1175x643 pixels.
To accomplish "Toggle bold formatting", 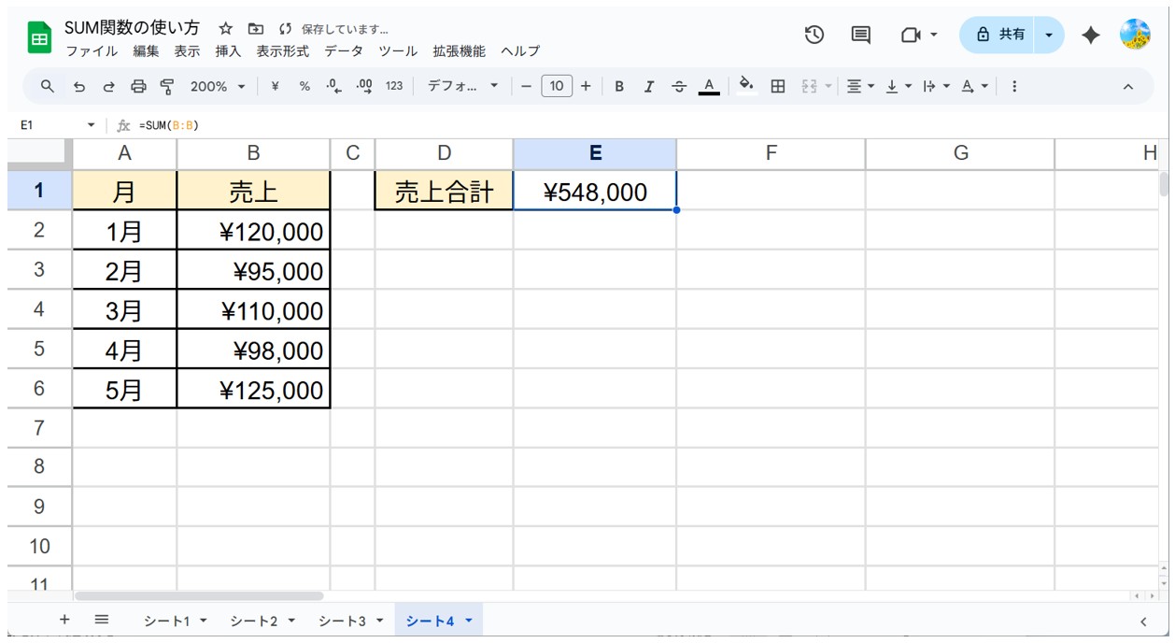I will tap(618, 86).
